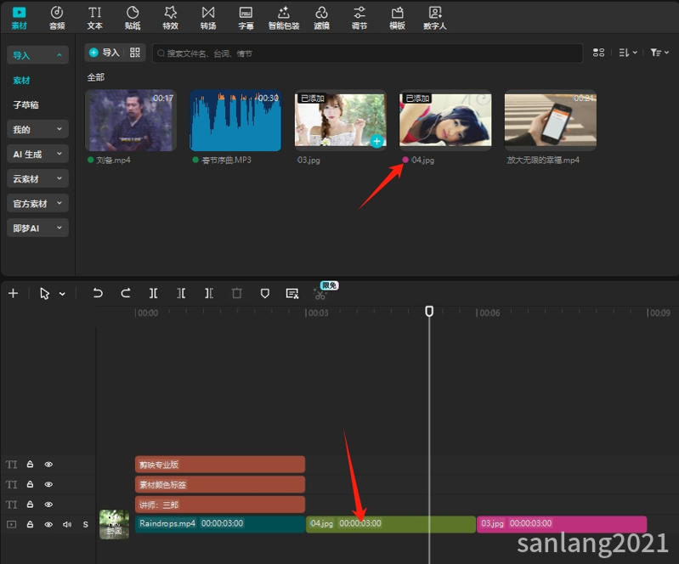Click the pink color label on 04.jpg
Image resolution: width=679 pixels, height=564 pixels.
pos(405,160)
